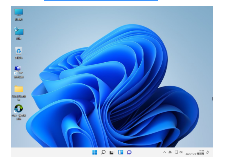Open the Widgets panel from the taskbar
Screen dimensions: 236x163
point(121,152)
